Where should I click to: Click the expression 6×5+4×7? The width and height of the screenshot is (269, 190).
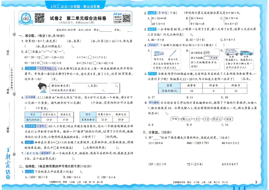point(230,164)
